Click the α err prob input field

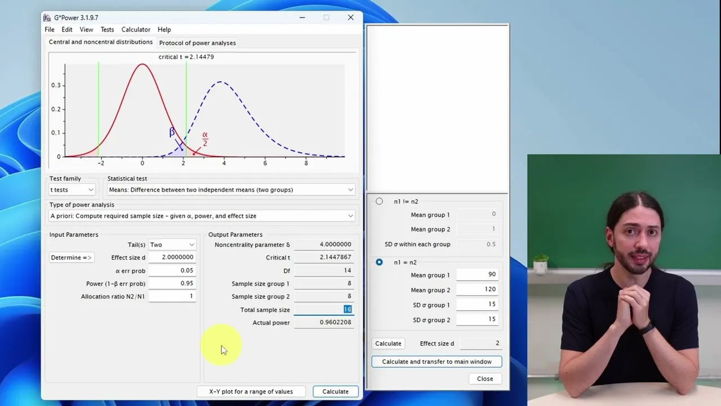[x=172, y=270]
